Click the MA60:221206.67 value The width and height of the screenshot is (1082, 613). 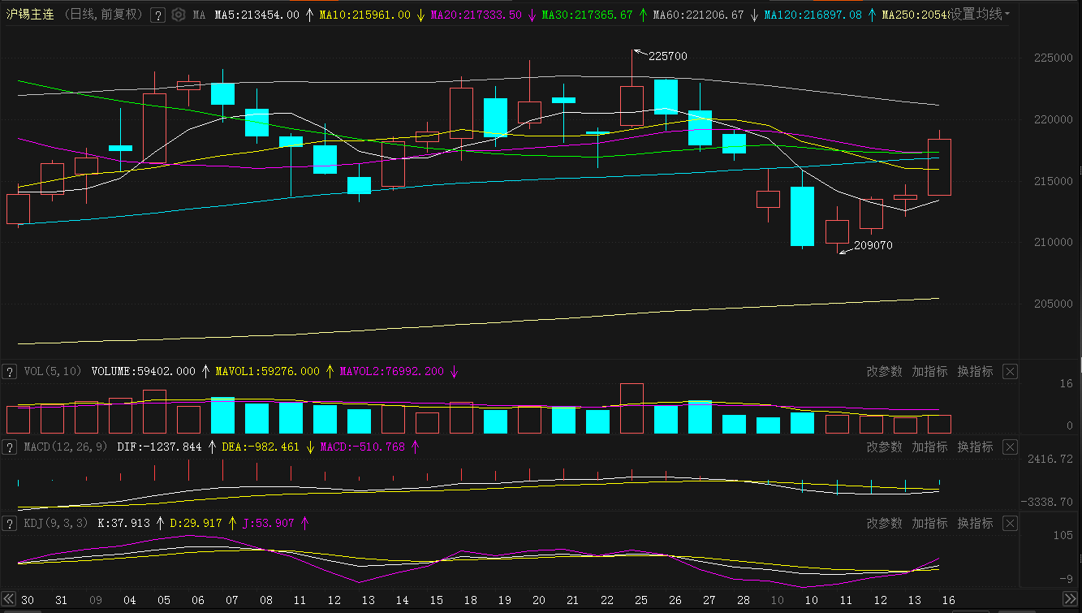pyautogui.click(x=698, y=15)
